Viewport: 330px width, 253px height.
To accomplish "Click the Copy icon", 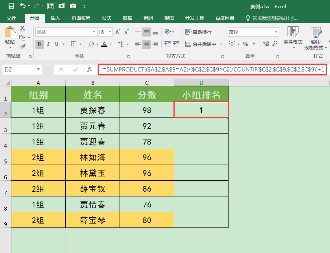I will pos(22,38).
